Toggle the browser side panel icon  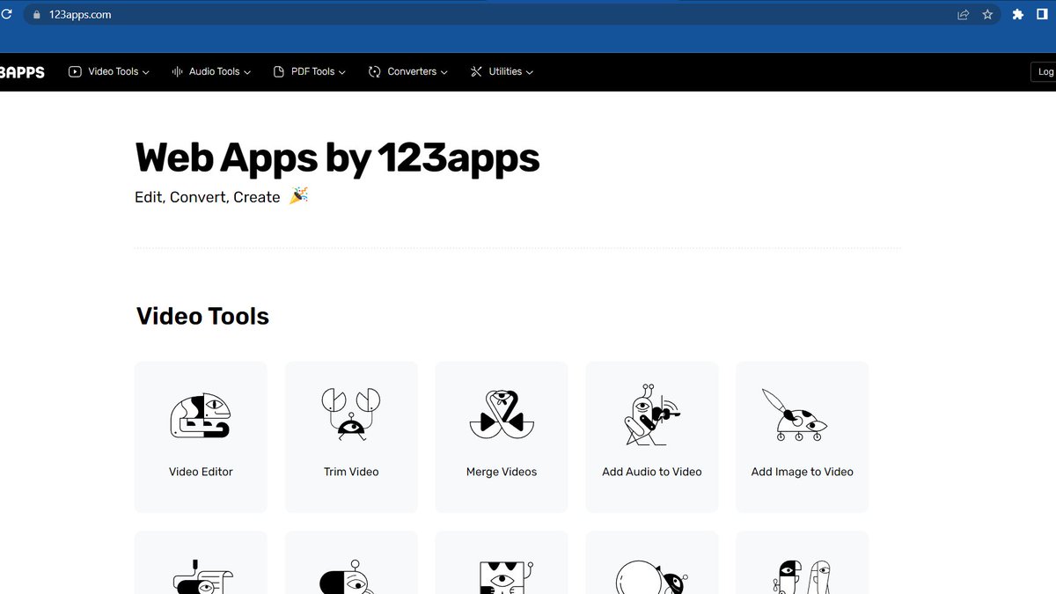1042,15
